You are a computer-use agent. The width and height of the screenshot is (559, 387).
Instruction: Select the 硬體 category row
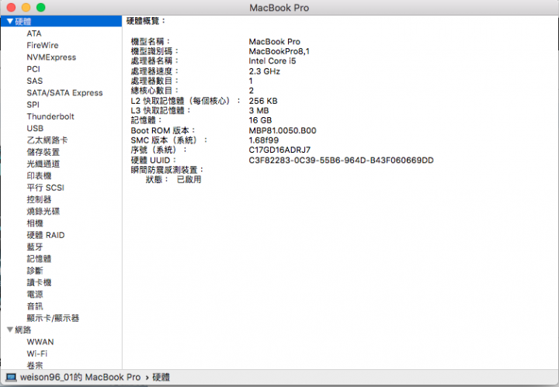coord(61,22)
